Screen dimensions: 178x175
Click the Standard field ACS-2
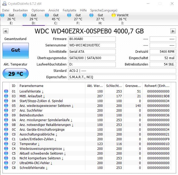122,71
